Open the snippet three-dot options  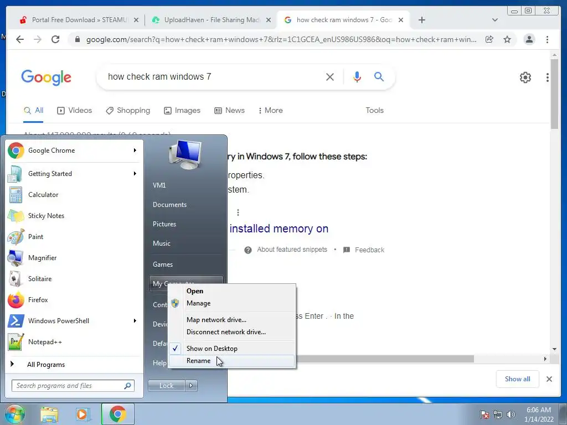(x=238, y=212)
